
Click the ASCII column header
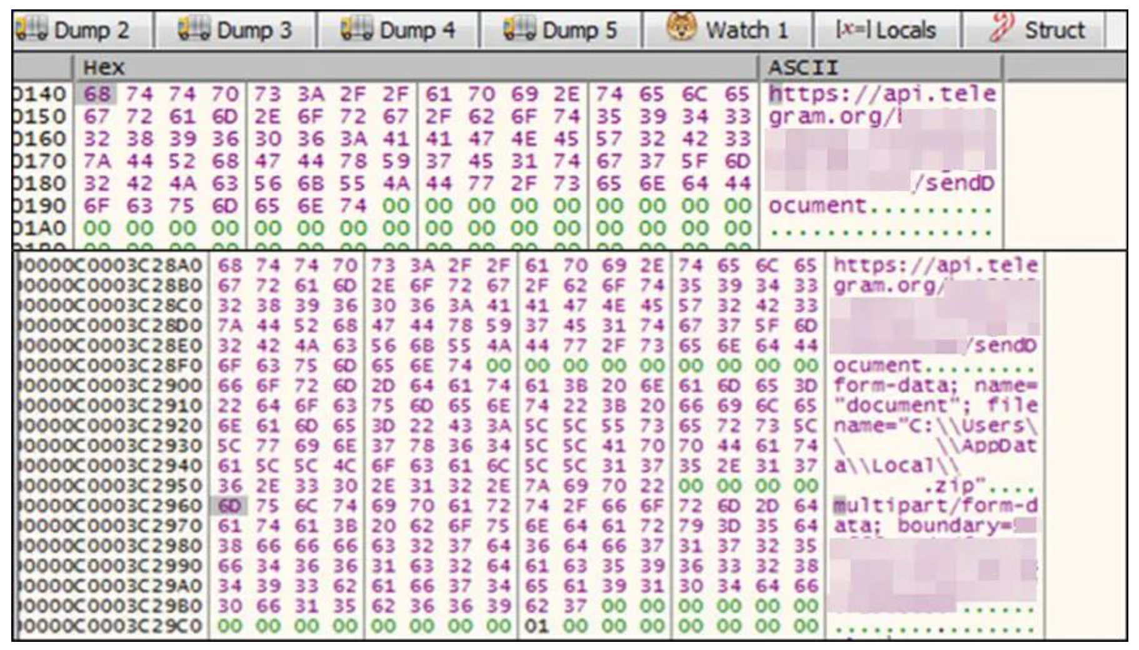coord(803,67)
